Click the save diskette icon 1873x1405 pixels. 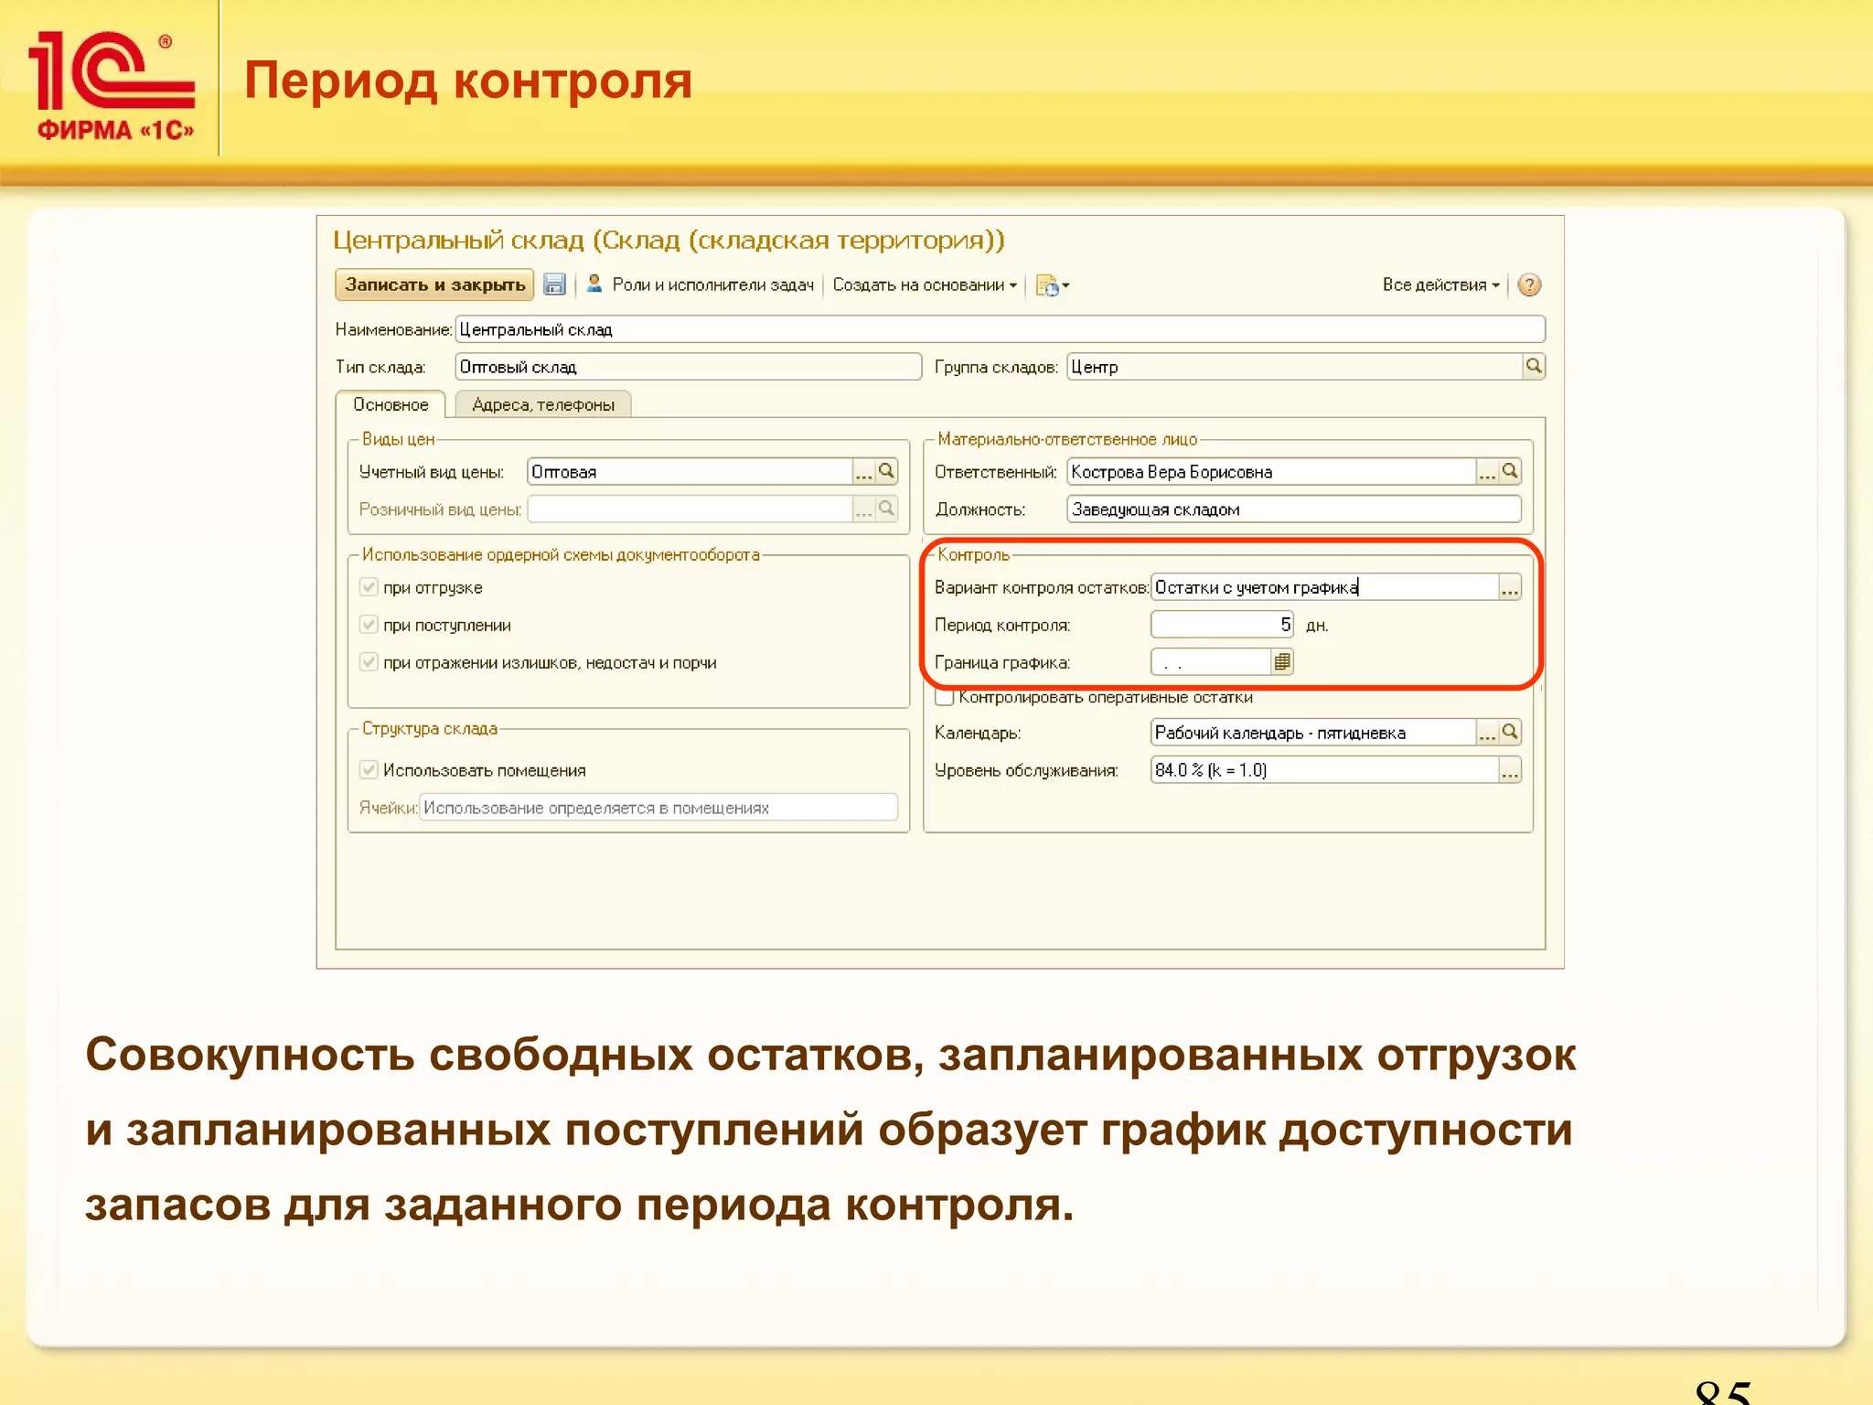[554, 284]
